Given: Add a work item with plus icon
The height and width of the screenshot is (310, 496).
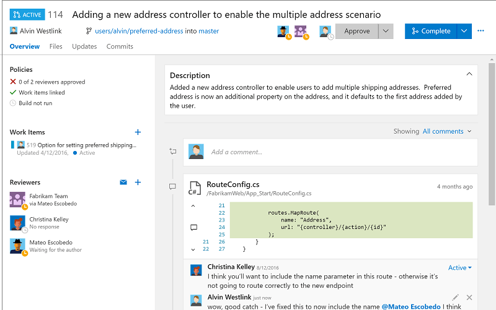Looking at the screenshot, I should 138,132.
